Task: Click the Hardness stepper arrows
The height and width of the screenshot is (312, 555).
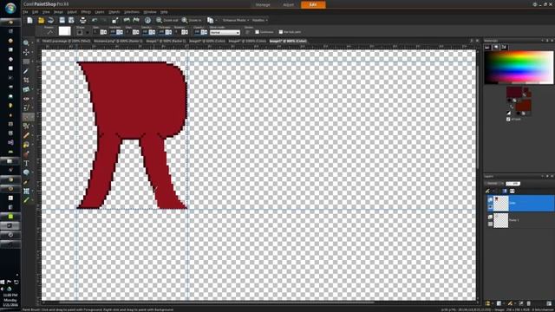Action: tap(120, 32)
